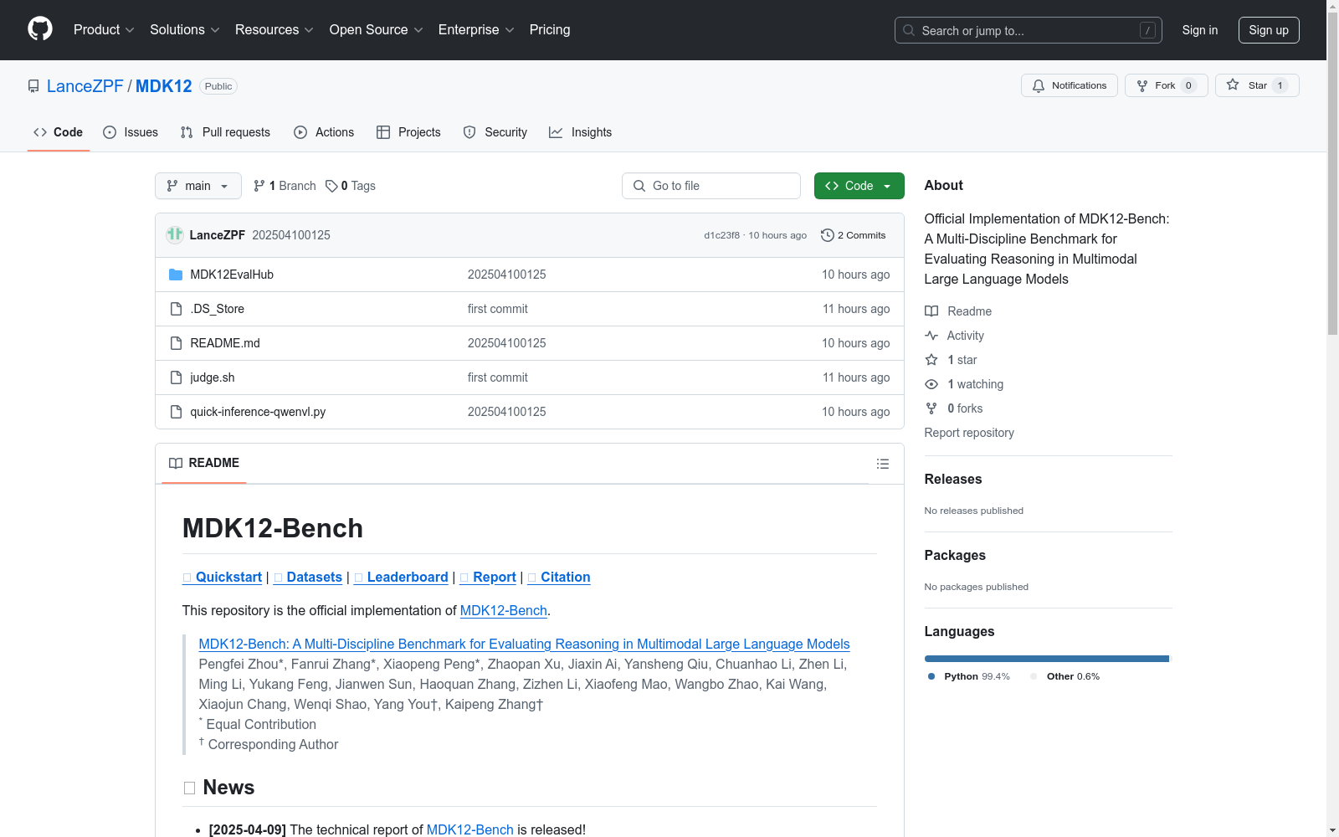Expand the Resources menu
Viewport: 1339px width, 837px height.
pyautogui.click(x=274, y=30)
